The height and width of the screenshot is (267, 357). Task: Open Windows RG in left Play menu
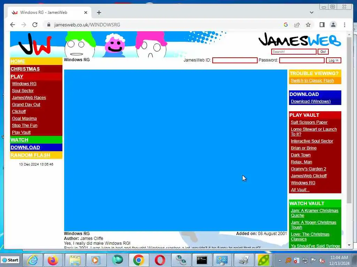24,83
